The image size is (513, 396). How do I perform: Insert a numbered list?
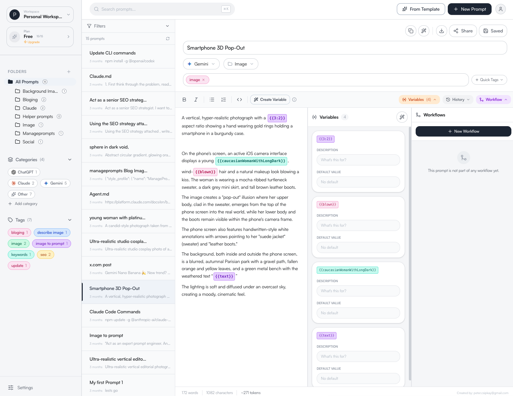click(224, 100)
